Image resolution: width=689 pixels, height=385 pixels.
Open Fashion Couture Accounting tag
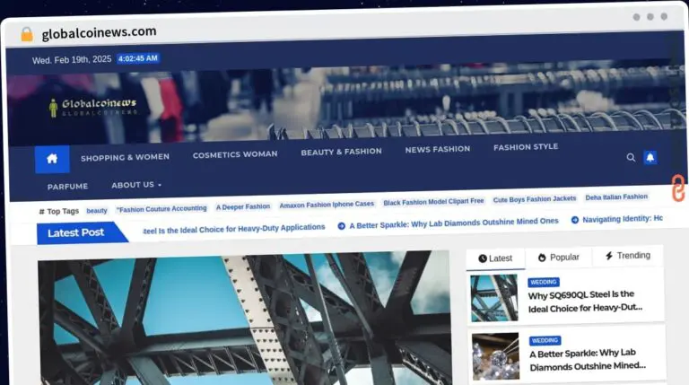pyautogui.click(x=161, y=209)
